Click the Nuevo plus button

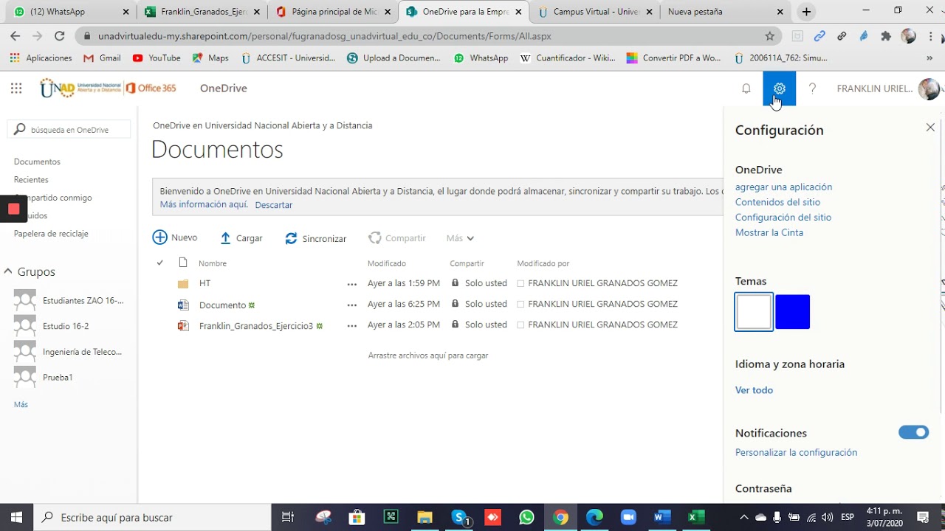pyautogui.click(x=175, y=237)
